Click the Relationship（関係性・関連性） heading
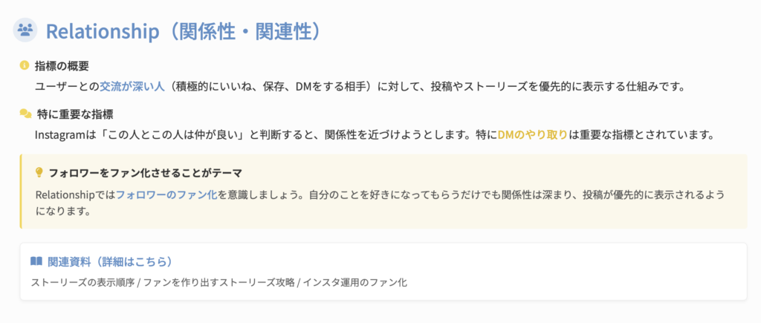761x323 pixels. pos(183,31)
